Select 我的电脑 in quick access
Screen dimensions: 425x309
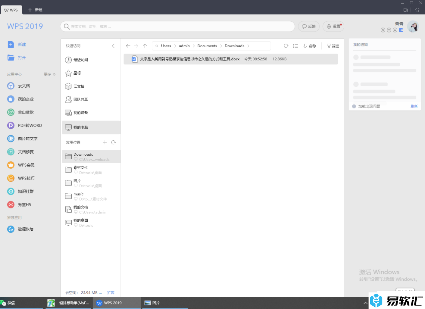(91, 127)
